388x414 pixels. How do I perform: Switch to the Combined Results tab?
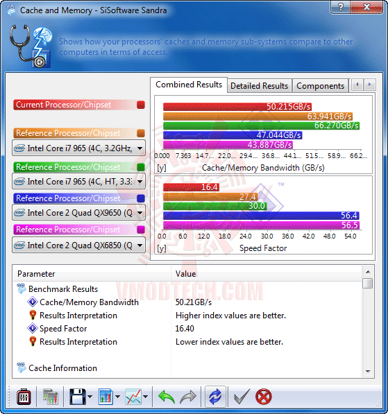pyautogui.click(x=189, y=85)
